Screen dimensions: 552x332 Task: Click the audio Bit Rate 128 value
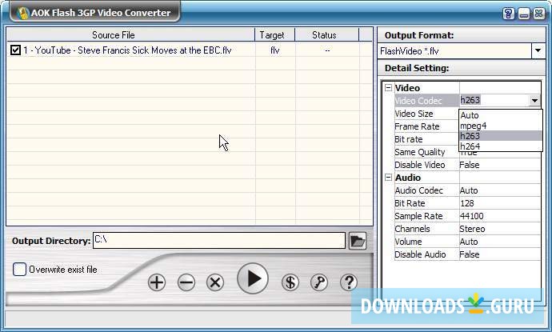click(467, 203)
